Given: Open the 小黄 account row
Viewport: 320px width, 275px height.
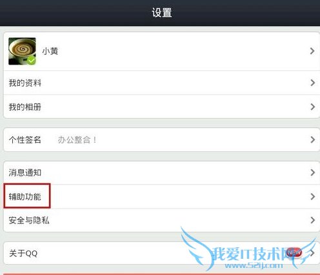Looking at the screenshot, I should [161, 51].
